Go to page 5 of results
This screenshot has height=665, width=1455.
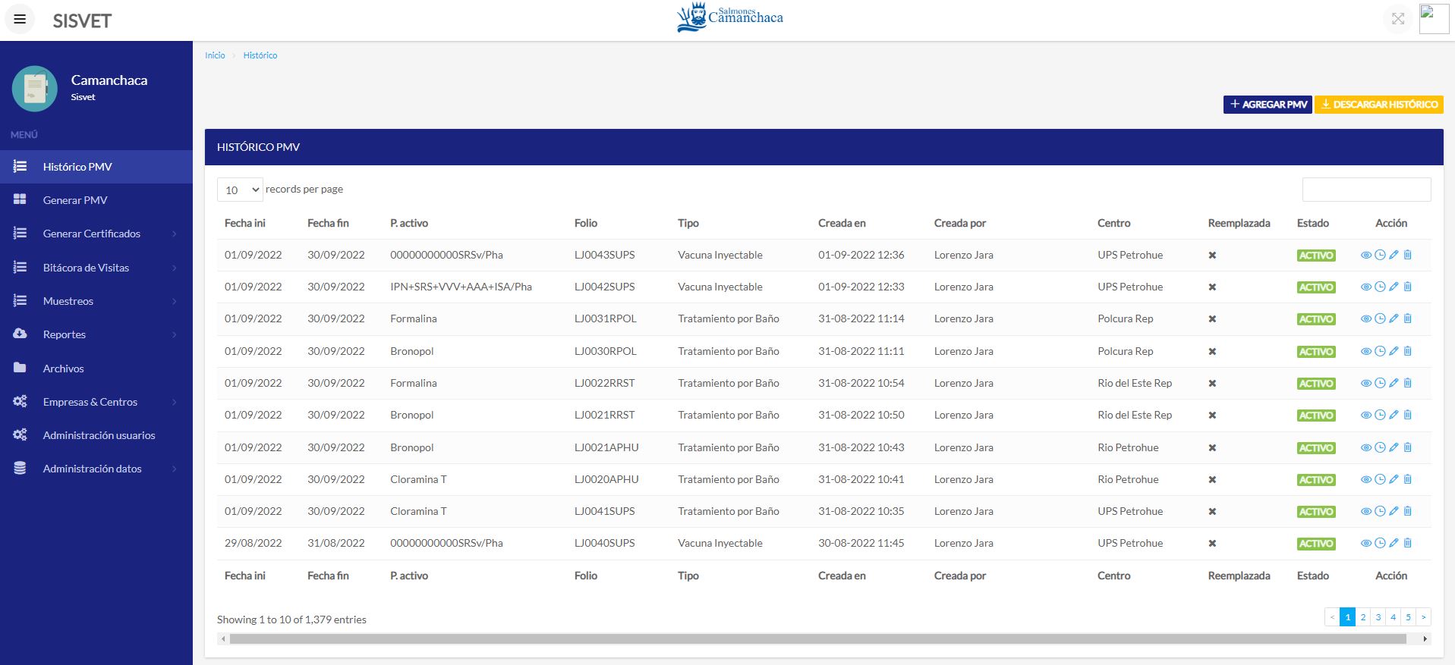point(1408,617)
